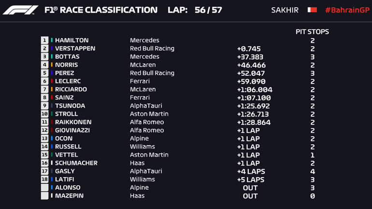Click position 18 badge next to Latifi
The width and height of the screenshot is (372, 209).
click(45, 180)
